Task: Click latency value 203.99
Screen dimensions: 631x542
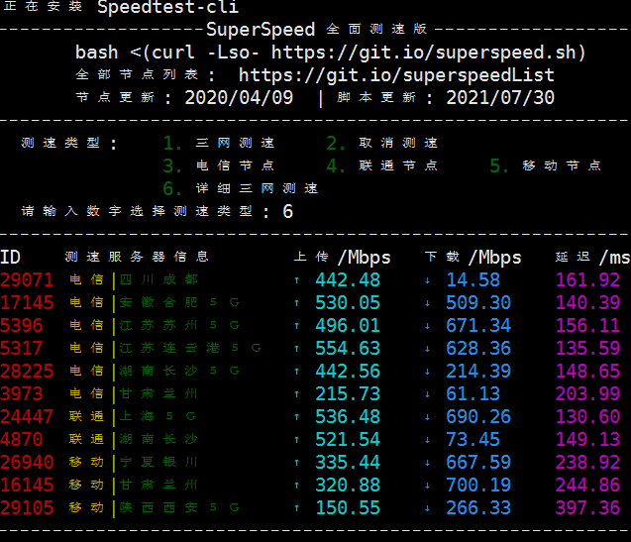Action: (587, 393)
